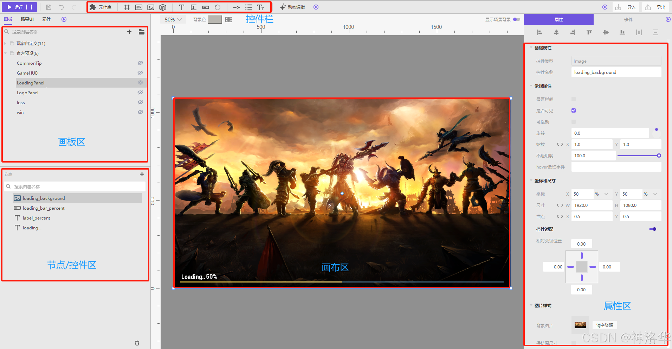Select the list control tool

pos(248,7)
